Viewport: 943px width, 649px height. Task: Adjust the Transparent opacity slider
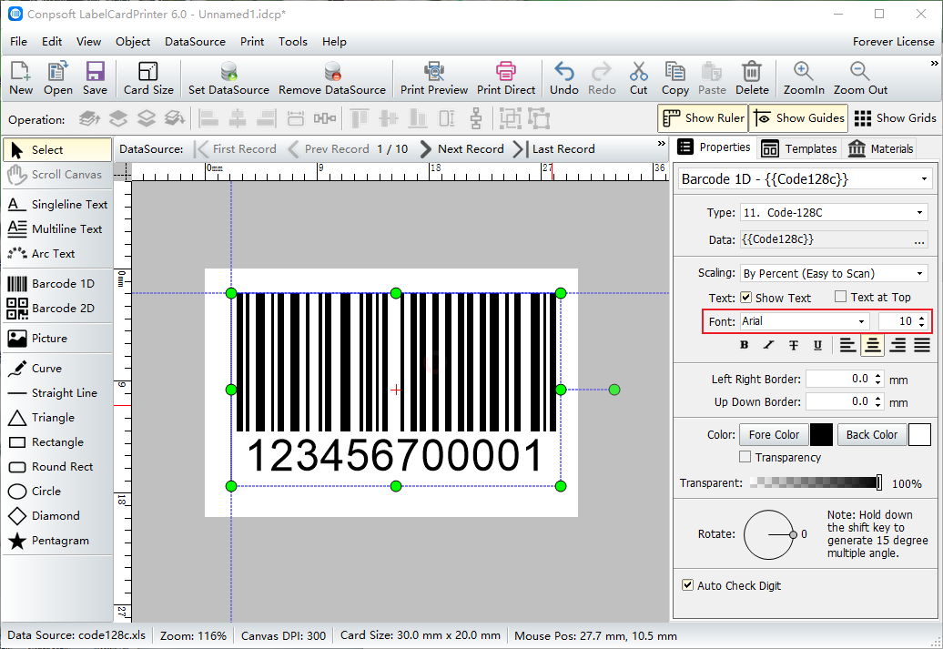tap(816, 482)
